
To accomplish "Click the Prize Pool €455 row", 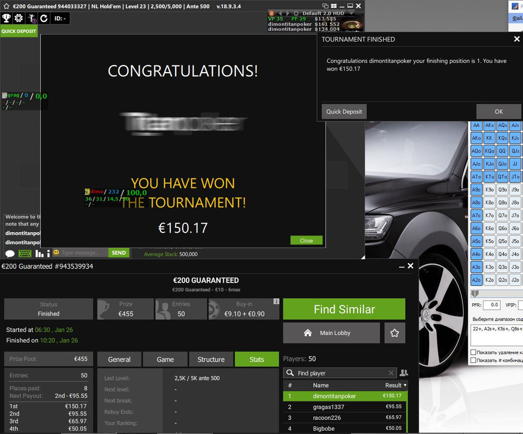I will (x=48, y=359).
